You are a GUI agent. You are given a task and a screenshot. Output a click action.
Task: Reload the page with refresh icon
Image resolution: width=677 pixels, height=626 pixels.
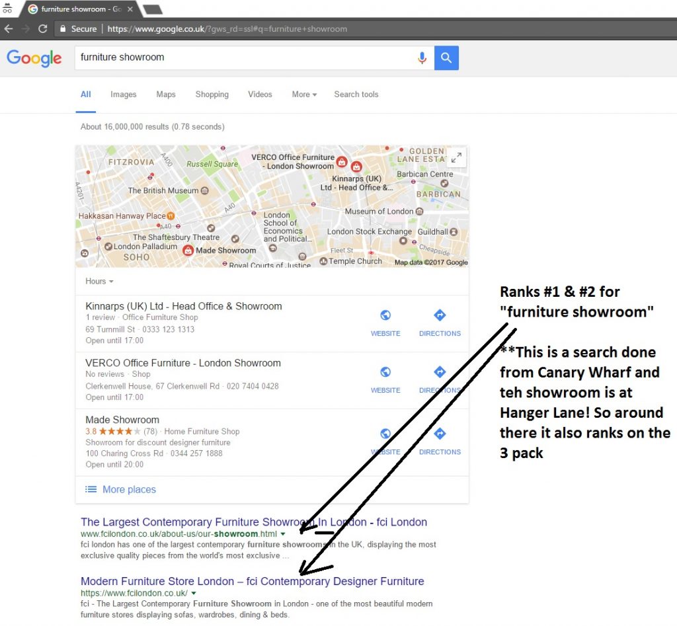pyautogui.click(x=42, y=29)
